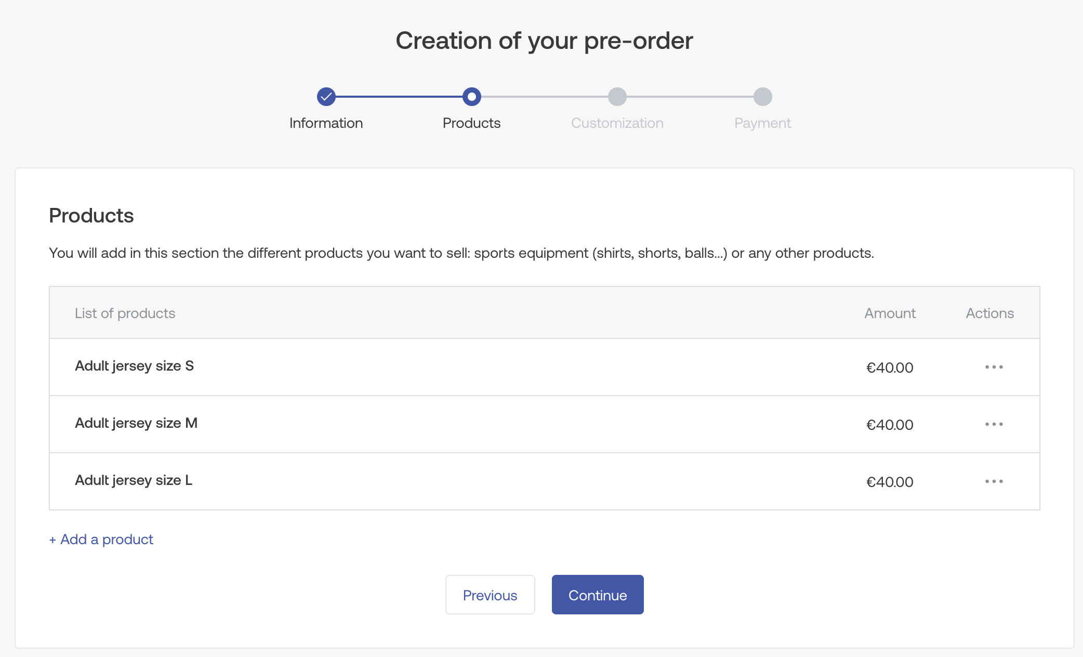Open actions menu for Adult jersey size L
Screen dimensions: 1083x657
tap(994, 481)
